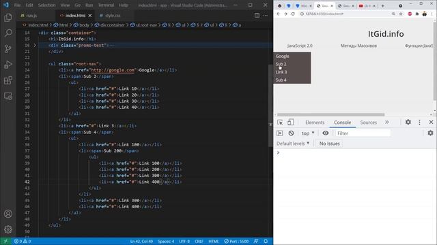Click the Методы Массивов navigation link

point(358,46)
